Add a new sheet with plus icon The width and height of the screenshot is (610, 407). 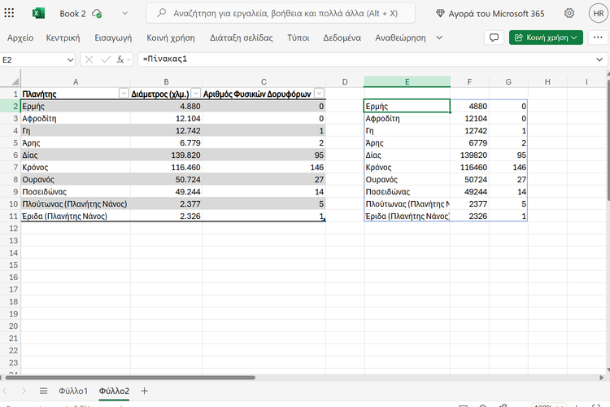click(145, 392)
